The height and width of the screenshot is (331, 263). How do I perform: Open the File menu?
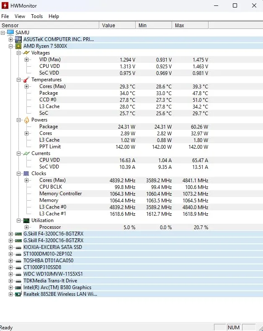(x=5, y=16)
